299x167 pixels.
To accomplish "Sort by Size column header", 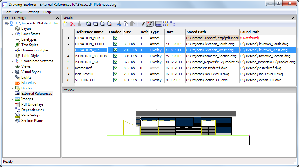I will click(131, 32).
